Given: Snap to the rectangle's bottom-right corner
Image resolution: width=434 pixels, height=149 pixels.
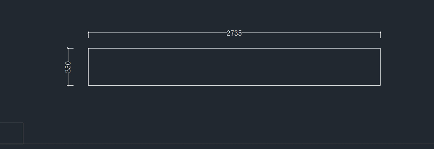Looking at the screenshot, I should [380, 85].
